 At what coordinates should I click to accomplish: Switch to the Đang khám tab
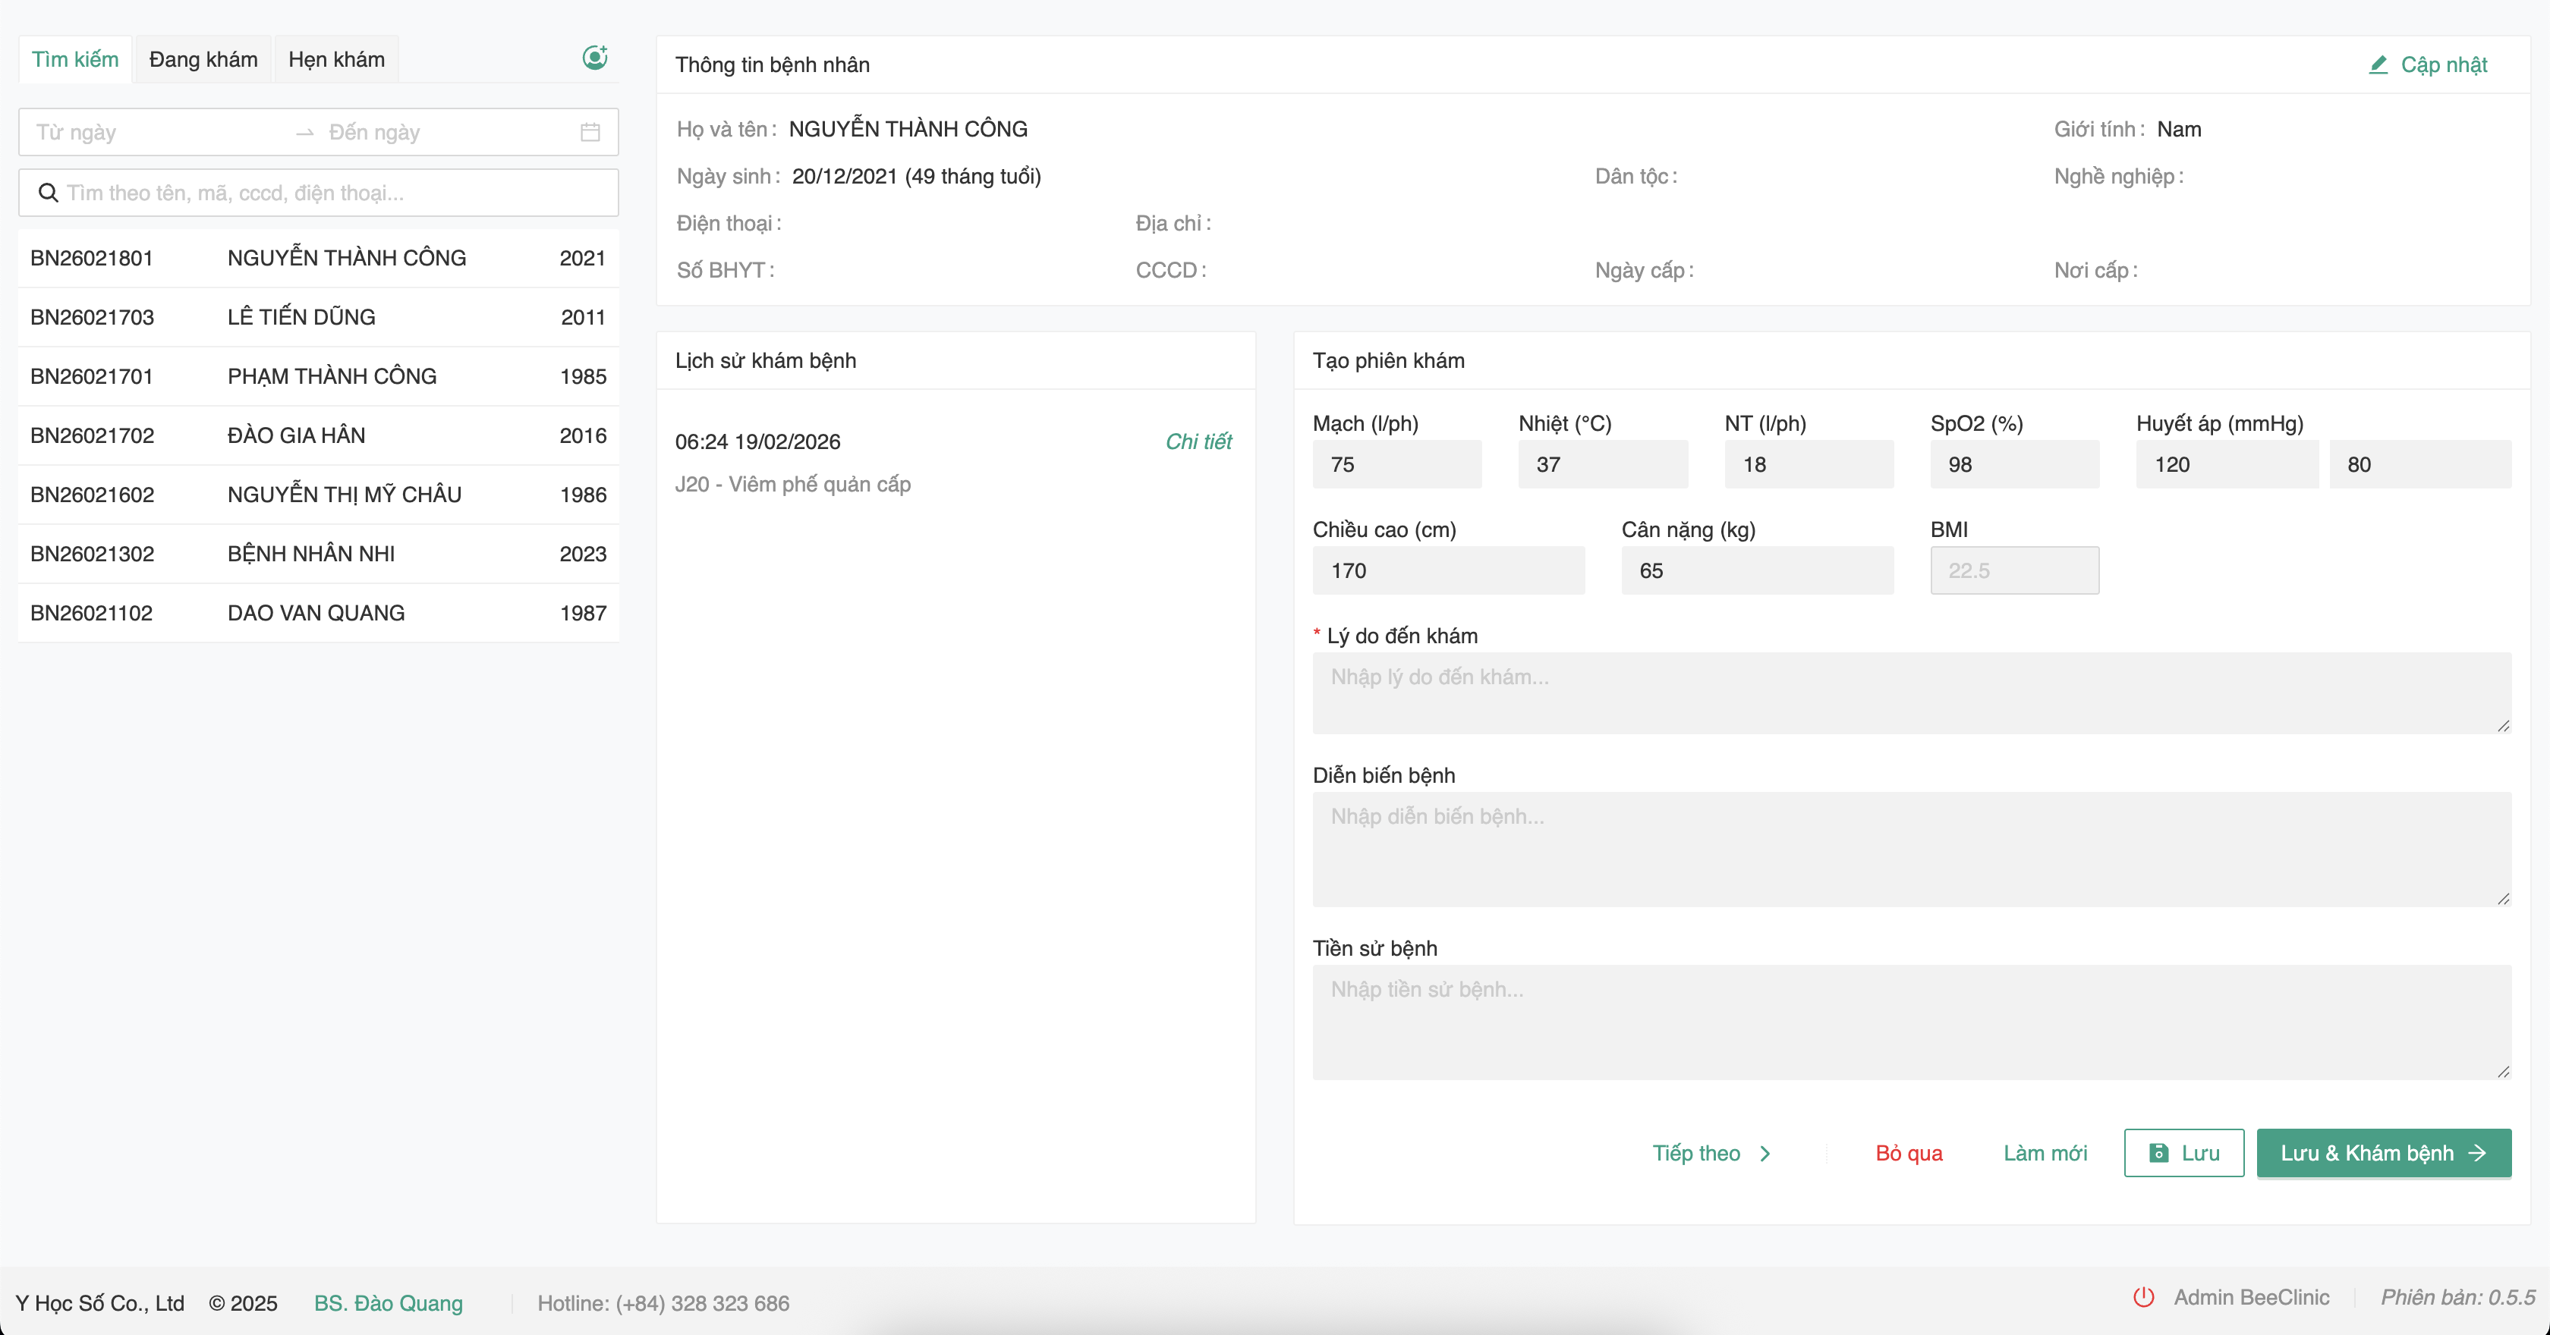[203, 59]
